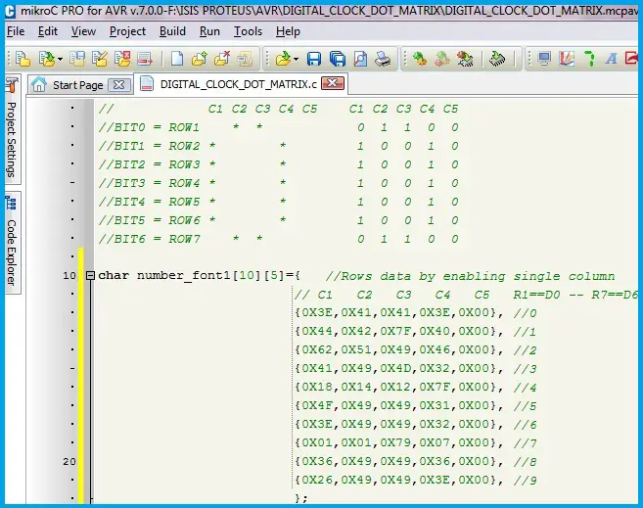
Task: Click the Print icon
Action: 383,59
